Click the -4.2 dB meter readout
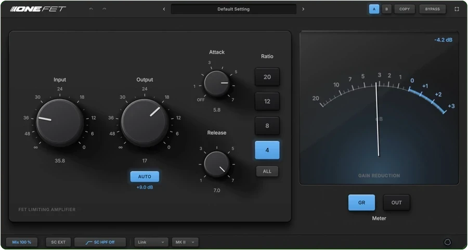 443,40
